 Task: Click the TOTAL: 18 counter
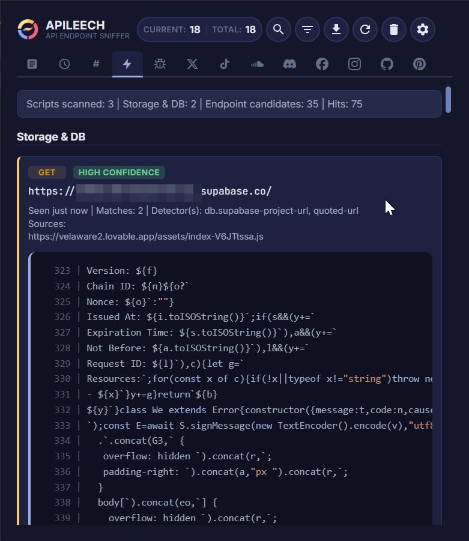(x=234, y=29)
